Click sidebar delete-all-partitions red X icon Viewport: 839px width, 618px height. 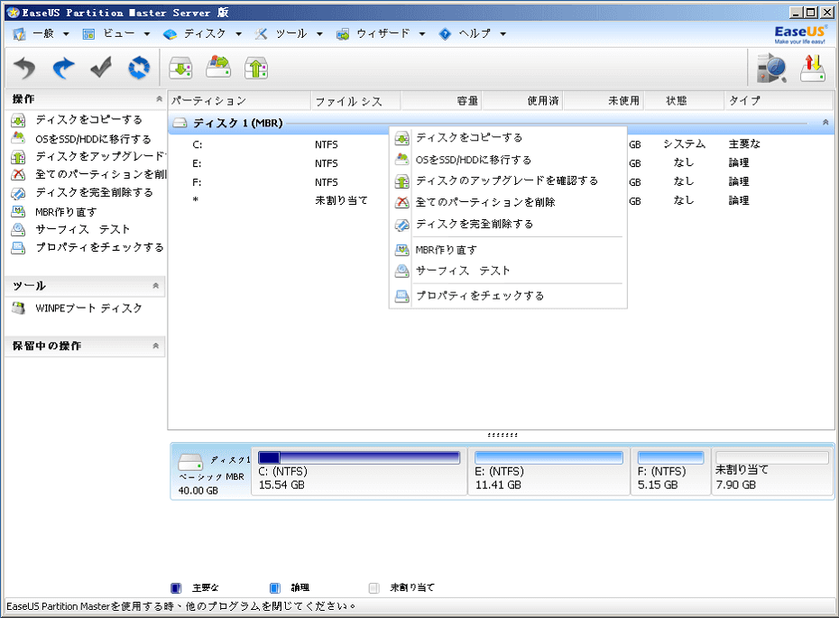(x=18, y=174)
